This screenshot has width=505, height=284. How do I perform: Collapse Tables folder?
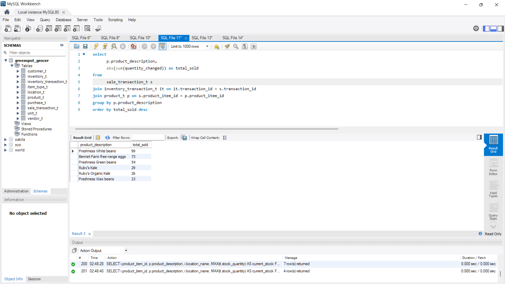click(12, 66)
